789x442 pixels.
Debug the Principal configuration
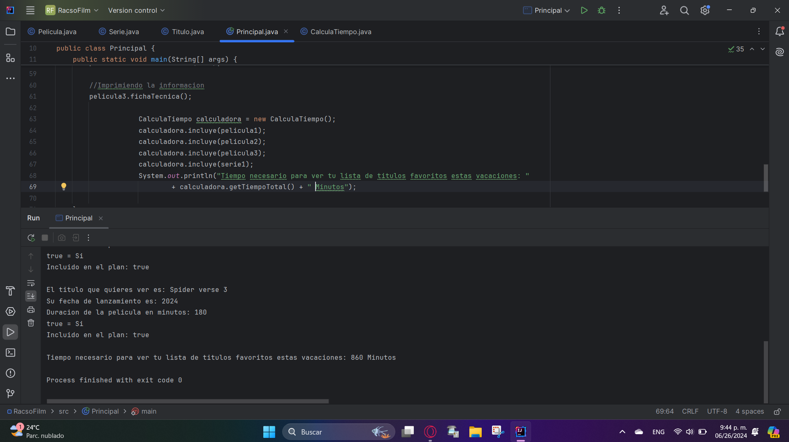pos(601,10)
